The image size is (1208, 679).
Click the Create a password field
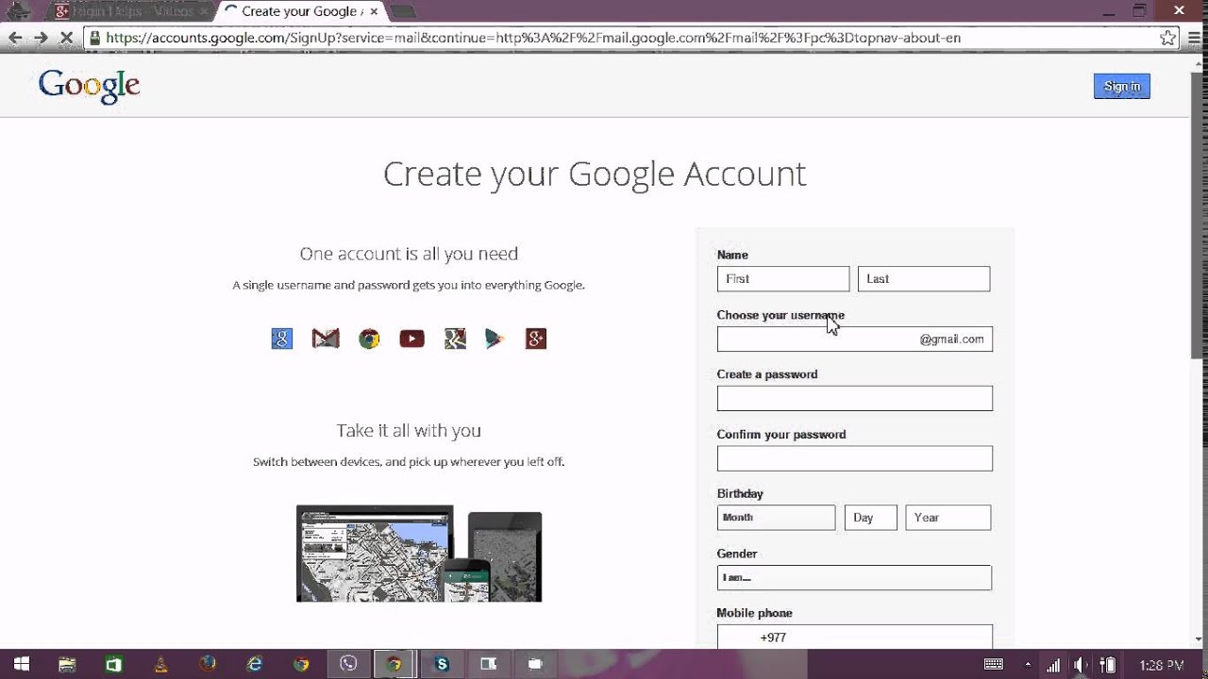coord(854,398)
